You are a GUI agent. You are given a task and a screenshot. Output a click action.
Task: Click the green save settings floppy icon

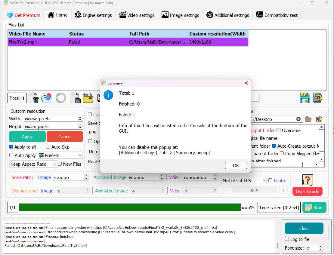pos(305,98)
